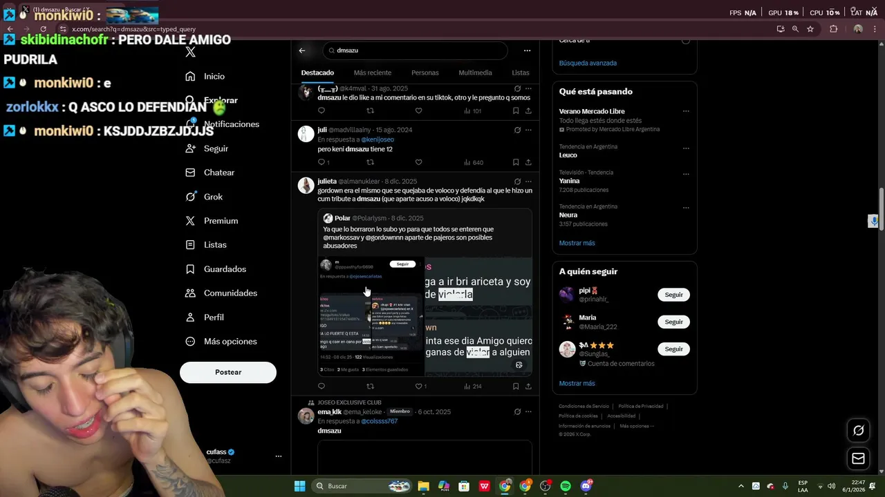
Task: Open the three-dot menu next to search field
Action: tap(527, 50)
